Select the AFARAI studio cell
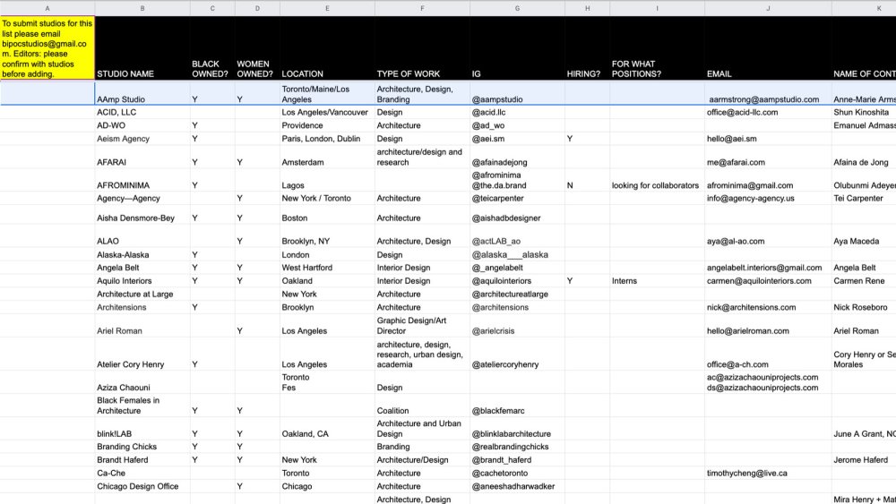Image resolution: width=896 pixels, height=504 pixels. coord(142,157)
